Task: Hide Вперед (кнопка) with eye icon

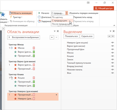Action: point(113,66)
